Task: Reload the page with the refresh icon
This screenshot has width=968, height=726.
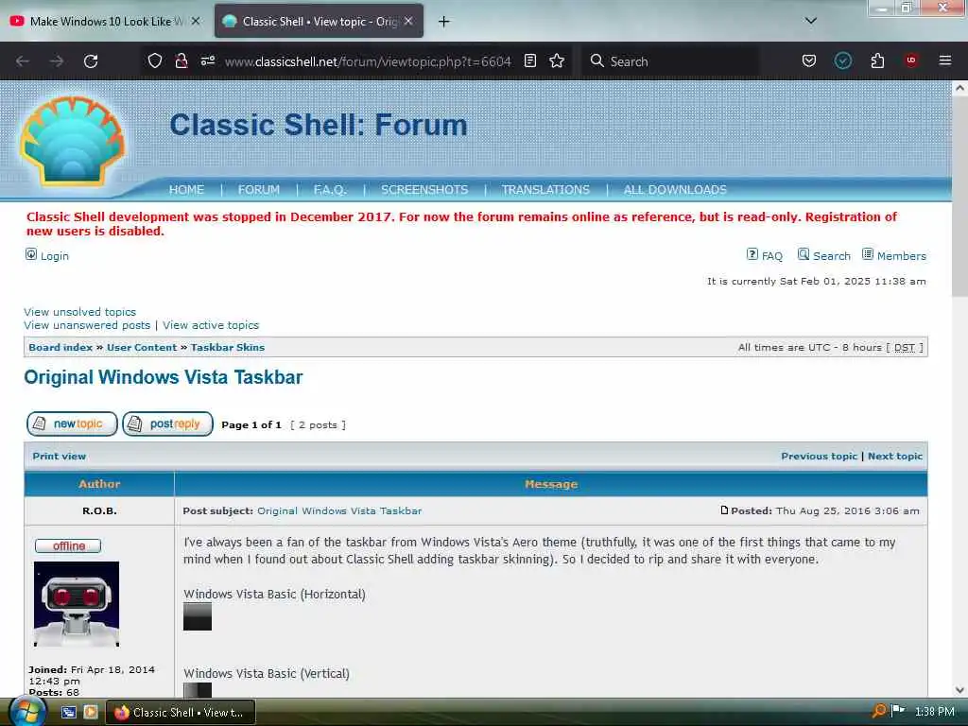Action: pos(91,61)
